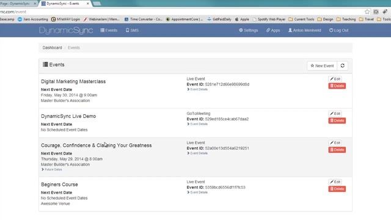391x220 pixels.
Task: Create a New Event
Action: (x=322, y=66)
